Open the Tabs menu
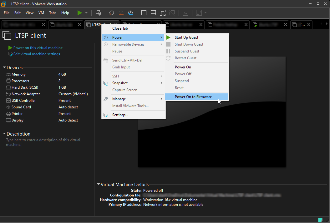Screen dimensions: 330x223 click(x=53, y=13)
